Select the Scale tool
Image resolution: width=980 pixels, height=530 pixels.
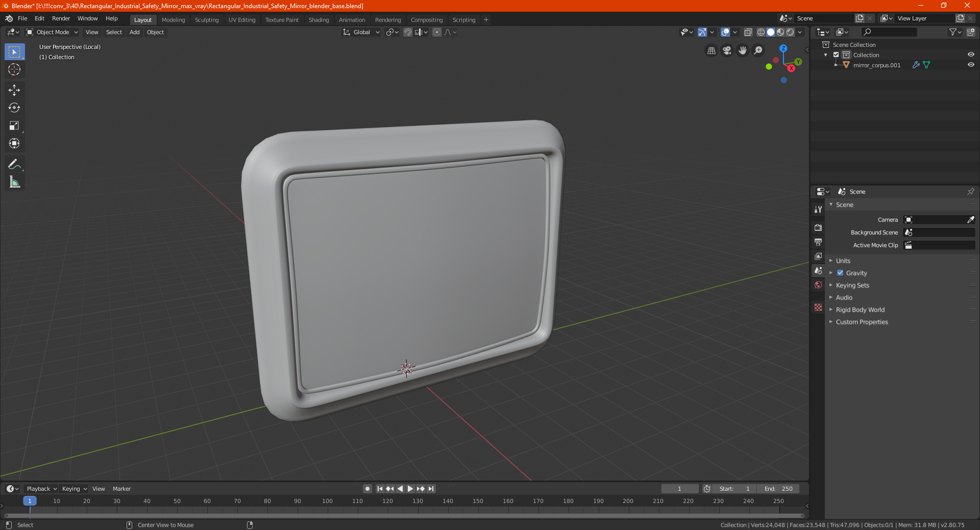click(14, 125)
